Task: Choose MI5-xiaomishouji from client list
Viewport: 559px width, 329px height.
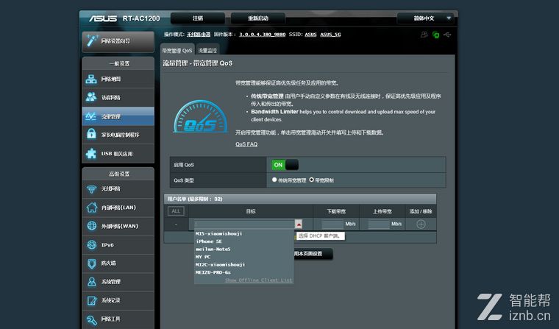Action: [218, 233]
